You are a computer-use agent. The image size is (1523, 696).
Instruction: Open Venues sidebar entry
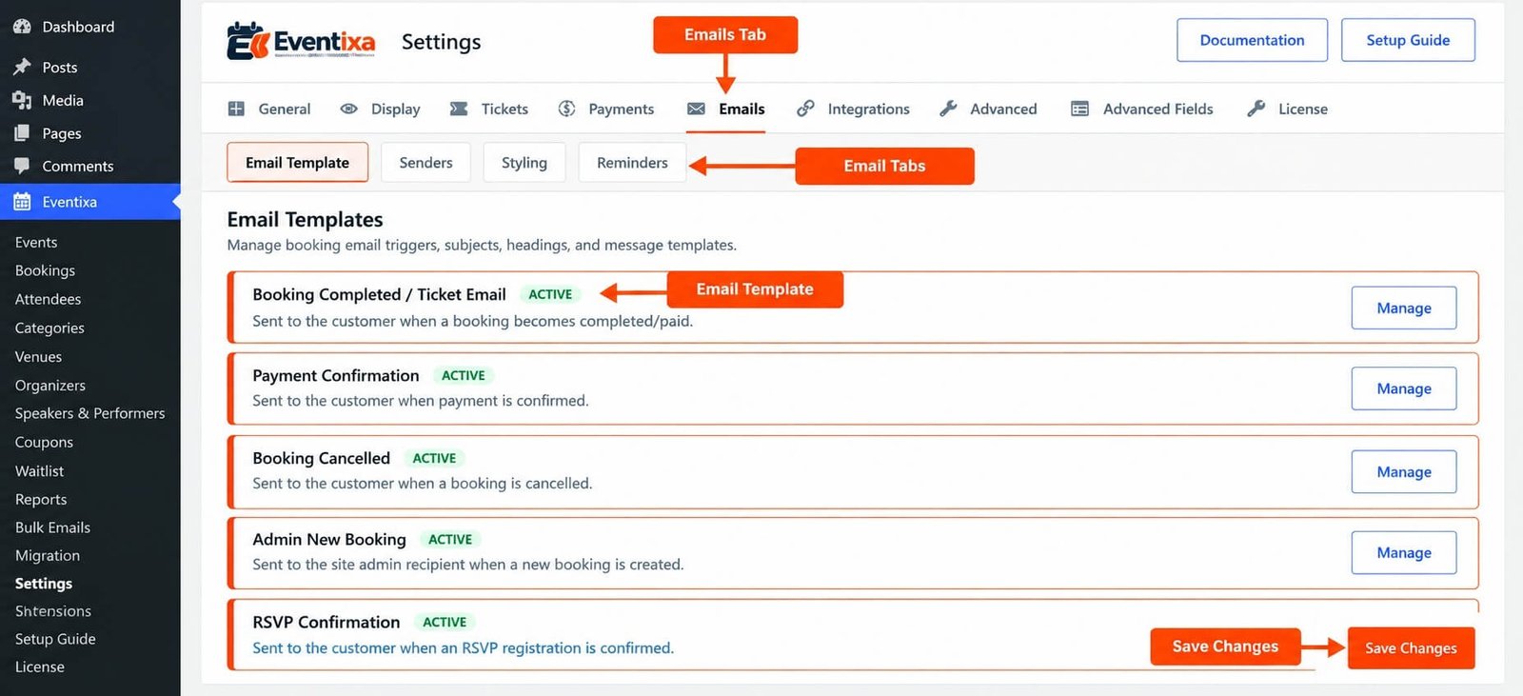(x=38, y=356)
